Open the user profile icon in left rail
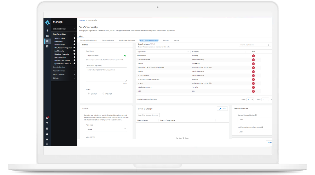The height and width of the screenshot is (175, 315). click(x=47, y=134)
